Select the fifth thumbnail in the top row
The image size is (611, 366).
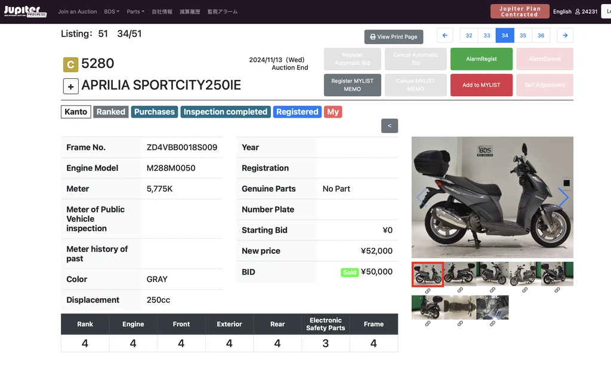[557, 273]
